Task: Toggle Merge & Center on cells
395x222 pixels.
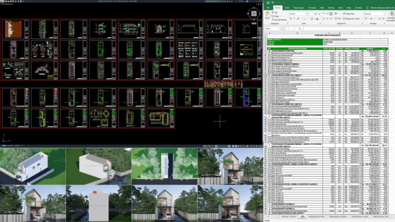Action: tap(351, 18)
